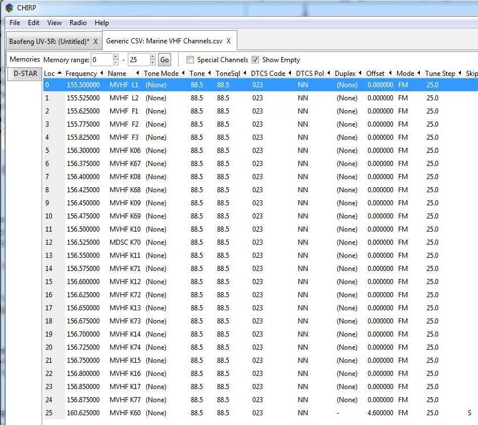Select frequency cell 156.800000
The width and height of the screenshot is (478, 425).
click(83, 374)
